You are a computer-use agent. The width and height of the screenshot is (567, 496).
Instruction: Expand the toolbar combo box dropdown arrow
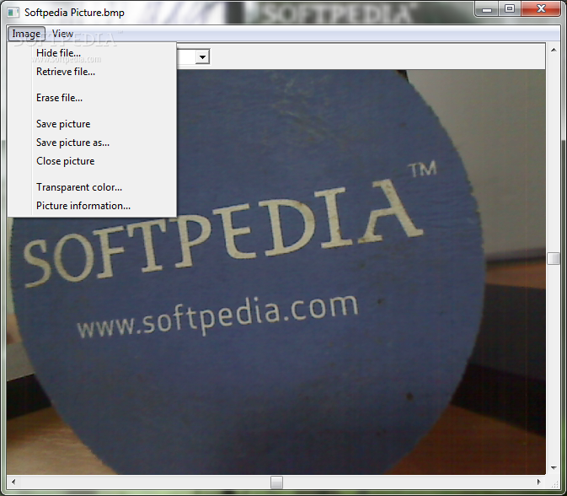pyautogui.click(x=202, y=57)
